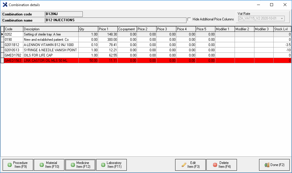This screenshot has height=173, width=292.
Task: Click the green plus icon on Procedure Item
Action: click(x=10, y=165)
